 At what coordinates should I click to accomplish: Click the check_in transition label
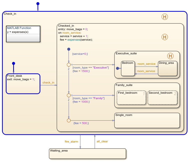(x=48, y=82)
